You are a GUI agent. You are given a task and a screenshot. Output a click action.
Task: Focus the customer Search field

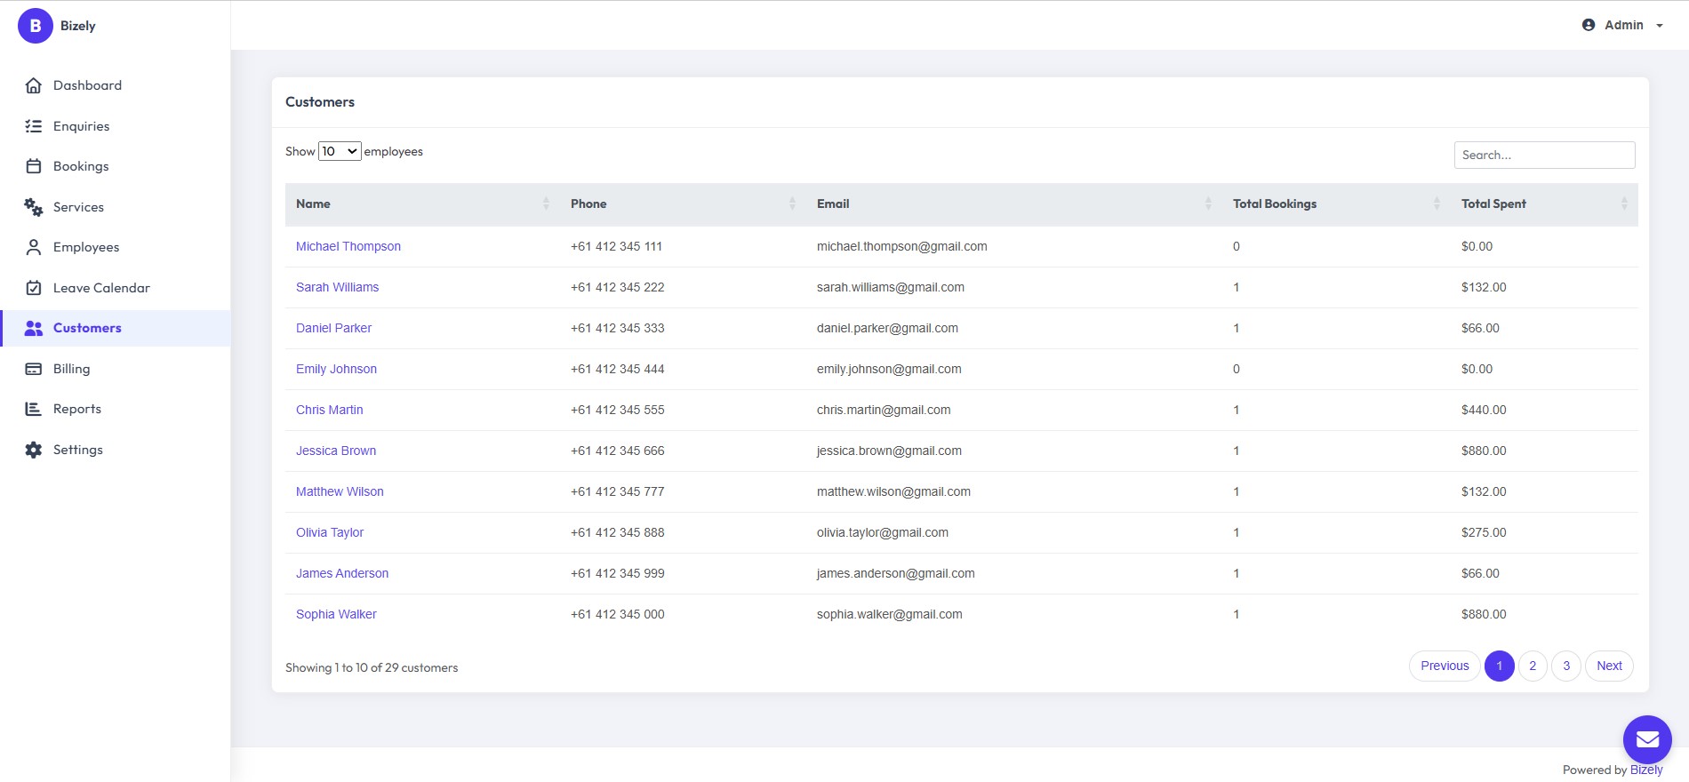point(1544,155)
